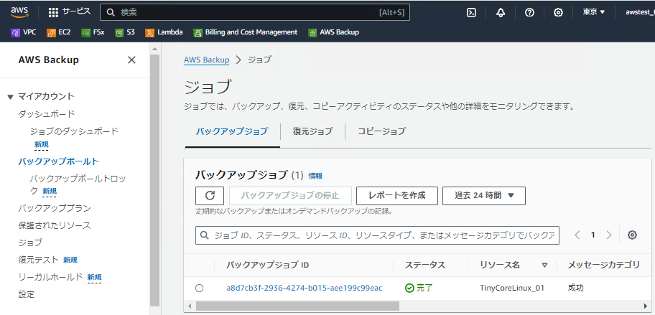
Task: Sort by リソース名 column arrow
Action: (x=544, y=265)
